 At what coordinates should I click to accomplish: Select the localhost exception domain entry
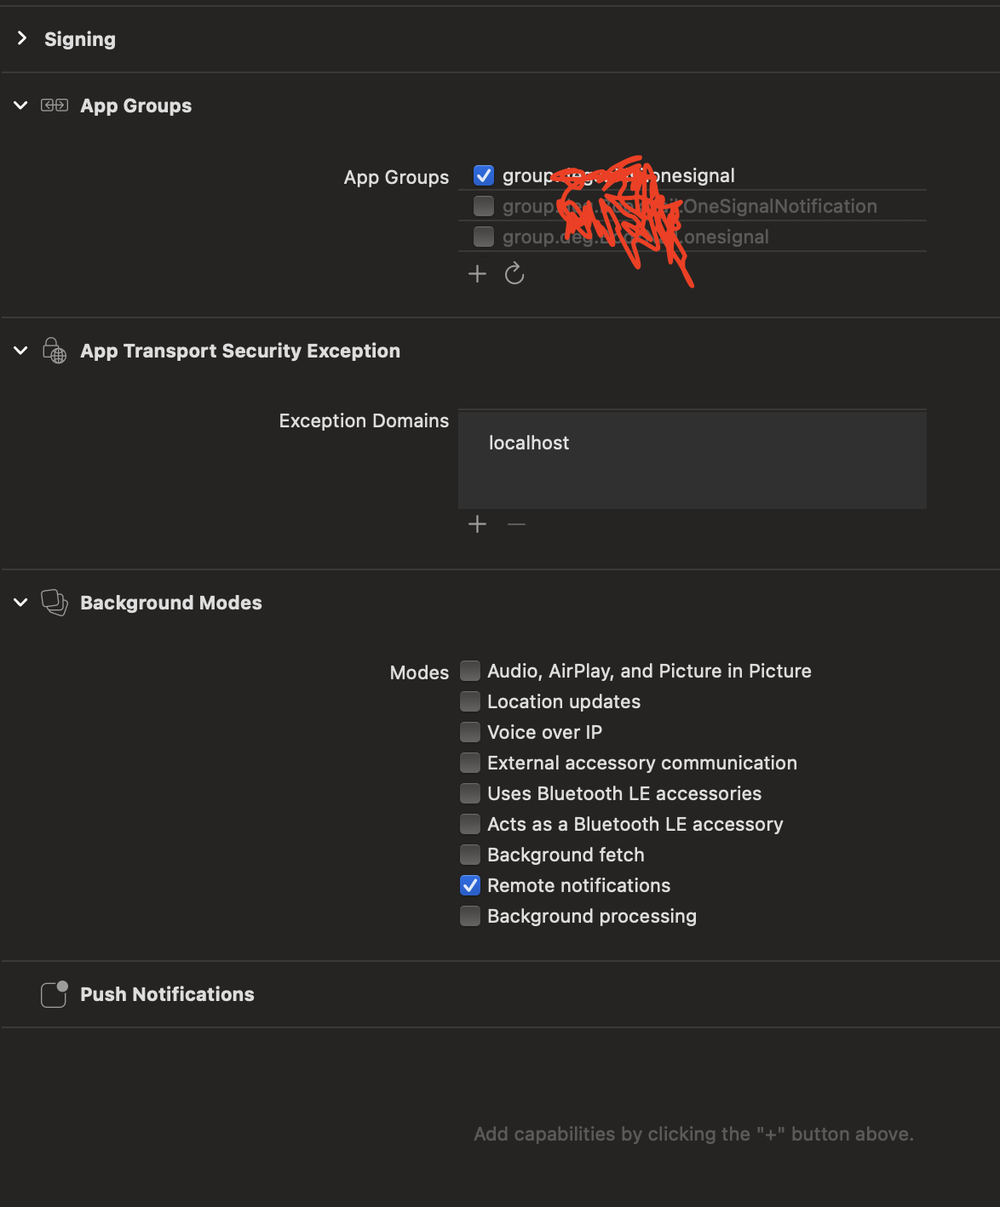(529, 443)
